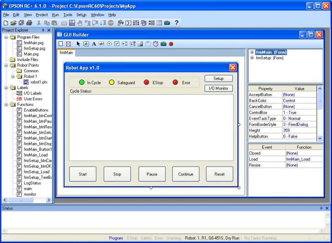Click the Start button on the form
Viewport: 332px width, 243px height.
83,174
